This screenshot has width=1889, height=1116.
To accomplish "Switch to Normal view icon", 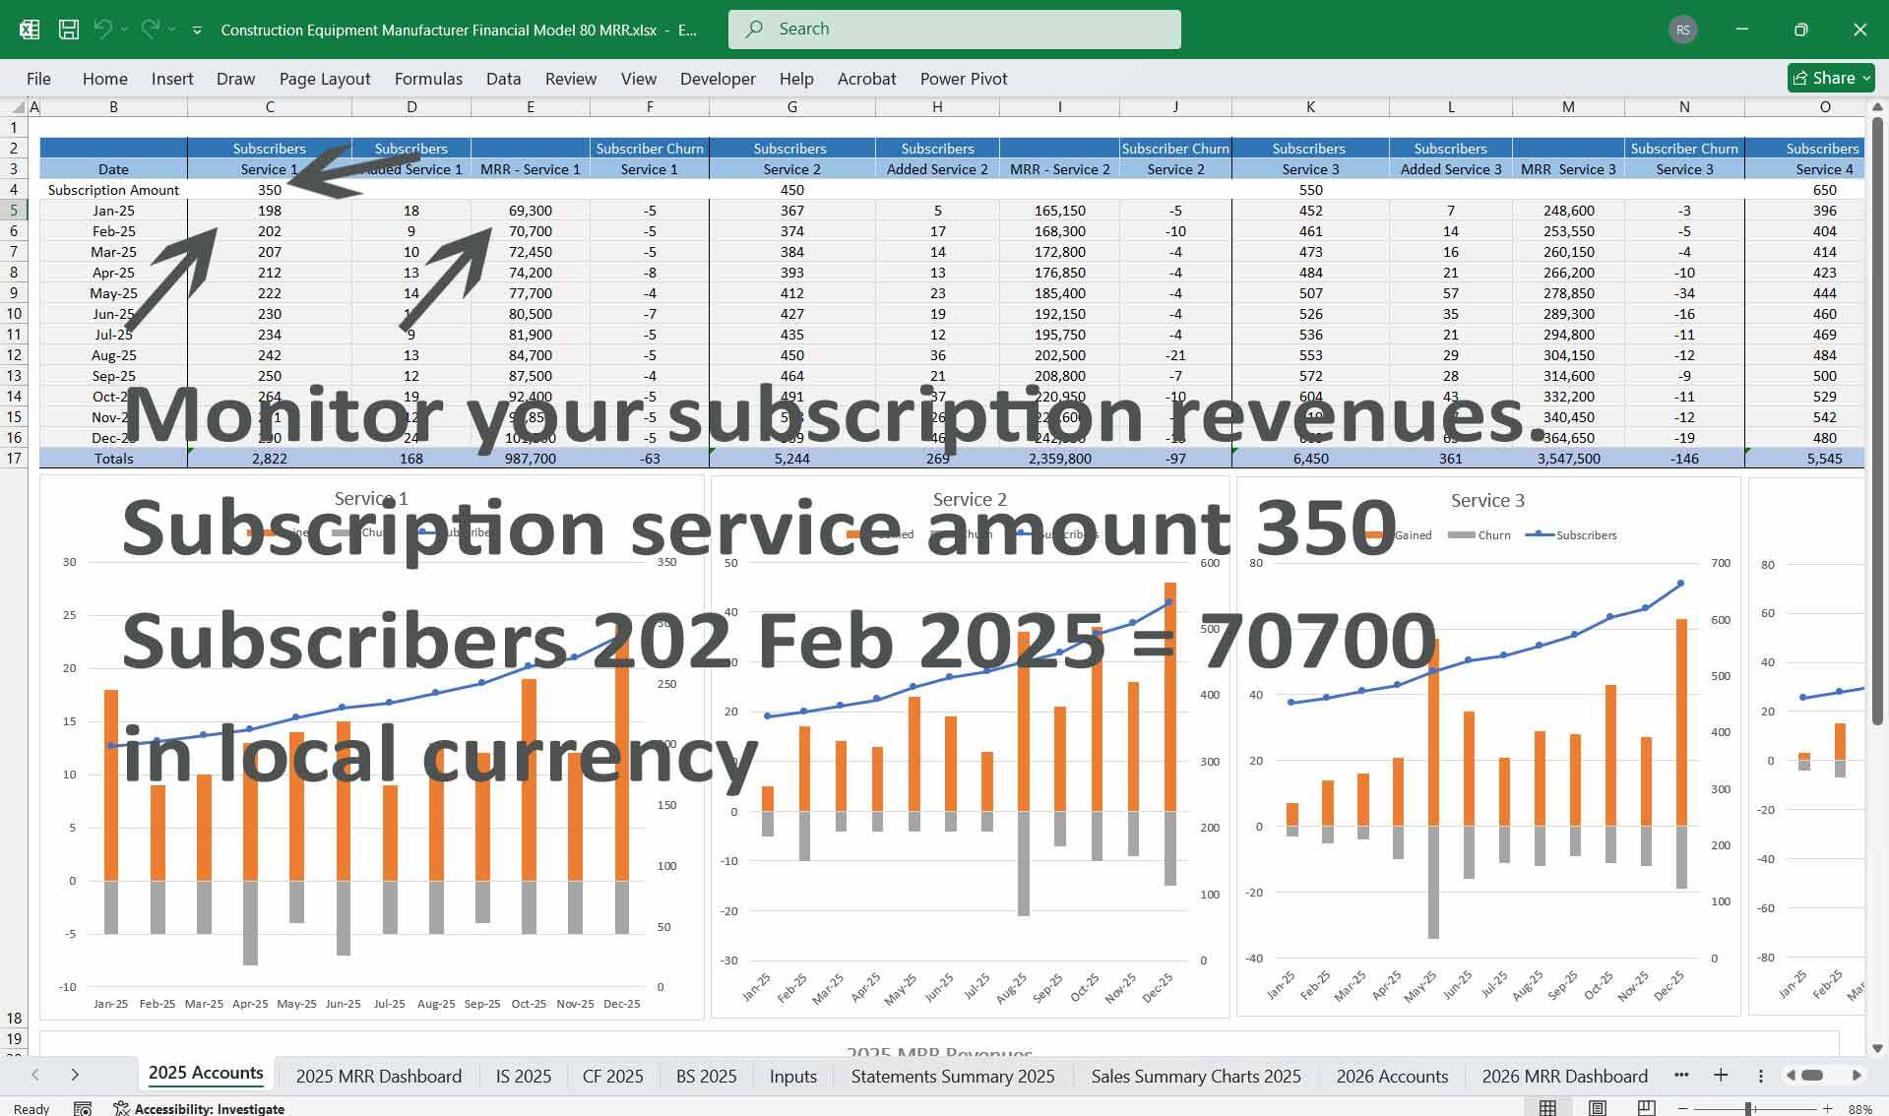I will [1547, 1108].
